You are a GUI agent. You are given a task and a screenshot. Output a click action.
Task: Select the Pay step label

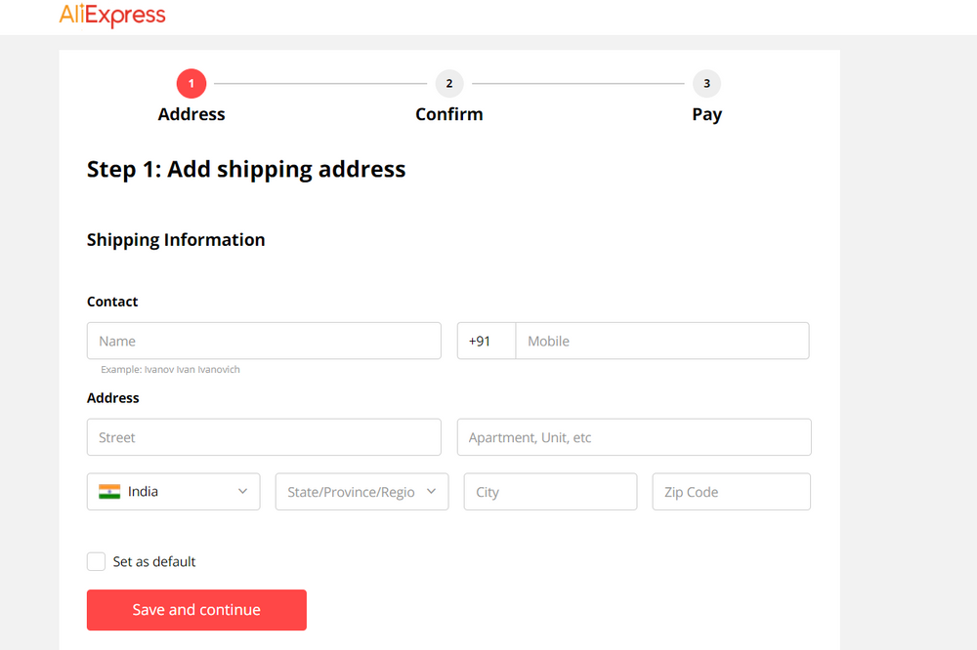point(706,114)
